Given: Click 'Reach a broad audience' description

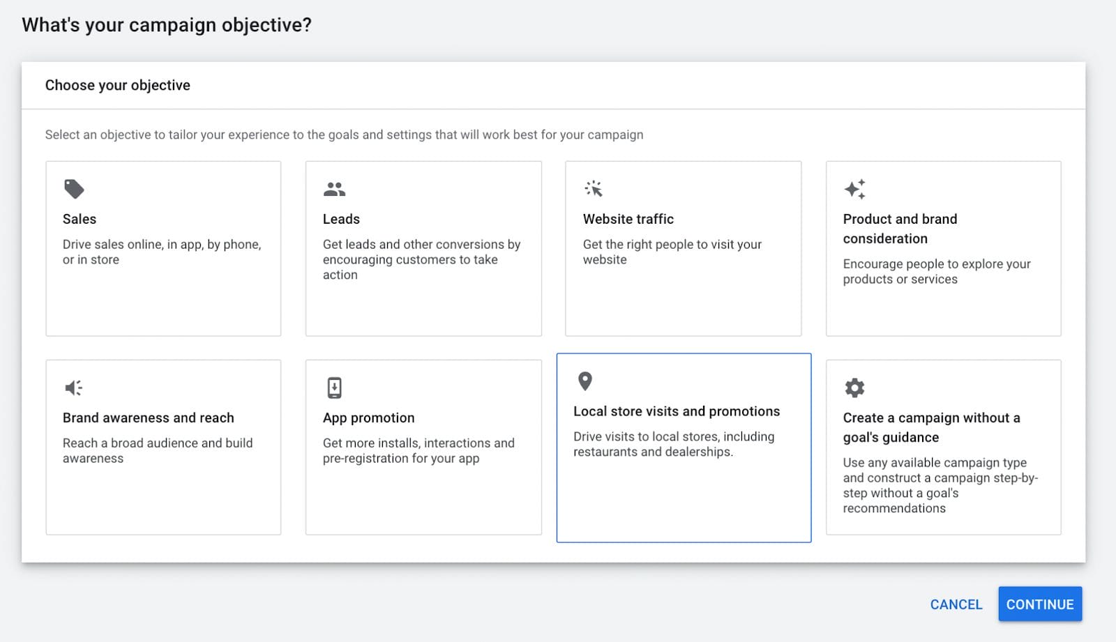Looking at the screenshot, I should click(158, 450).
